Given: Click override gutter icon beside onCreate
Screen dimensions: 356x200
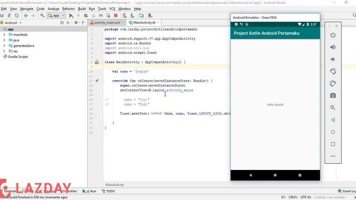Looking at the screenshot, I should (97, 81).
